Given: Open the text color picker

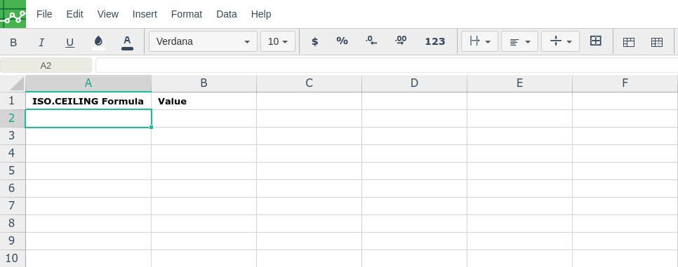Looking at the screenshot, I should pos(127,42).
